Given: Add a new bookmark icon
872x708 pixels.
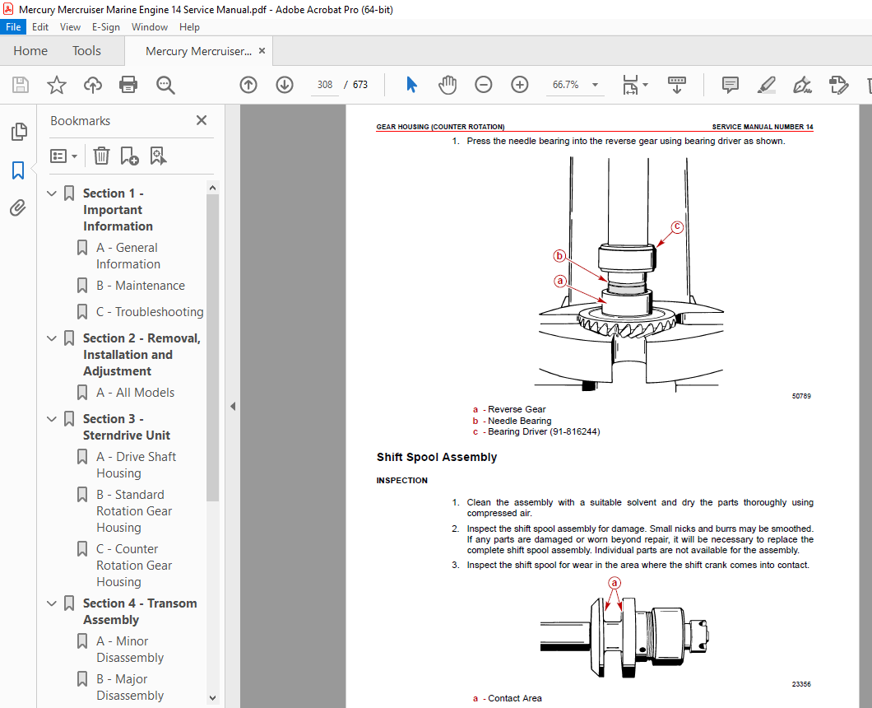Looking at the screenshot, I should 130,156.
